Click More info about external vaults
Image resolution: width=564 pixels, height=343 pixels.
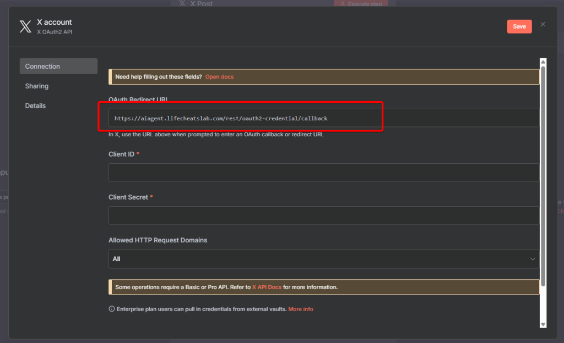coord(300,309)
